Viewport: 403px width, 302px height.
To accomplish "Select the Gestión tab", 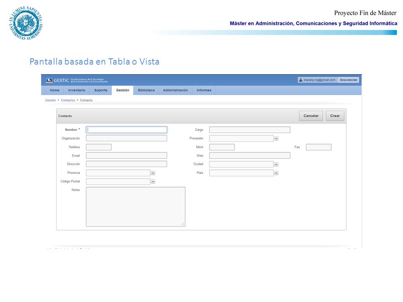I will (123, 90).
